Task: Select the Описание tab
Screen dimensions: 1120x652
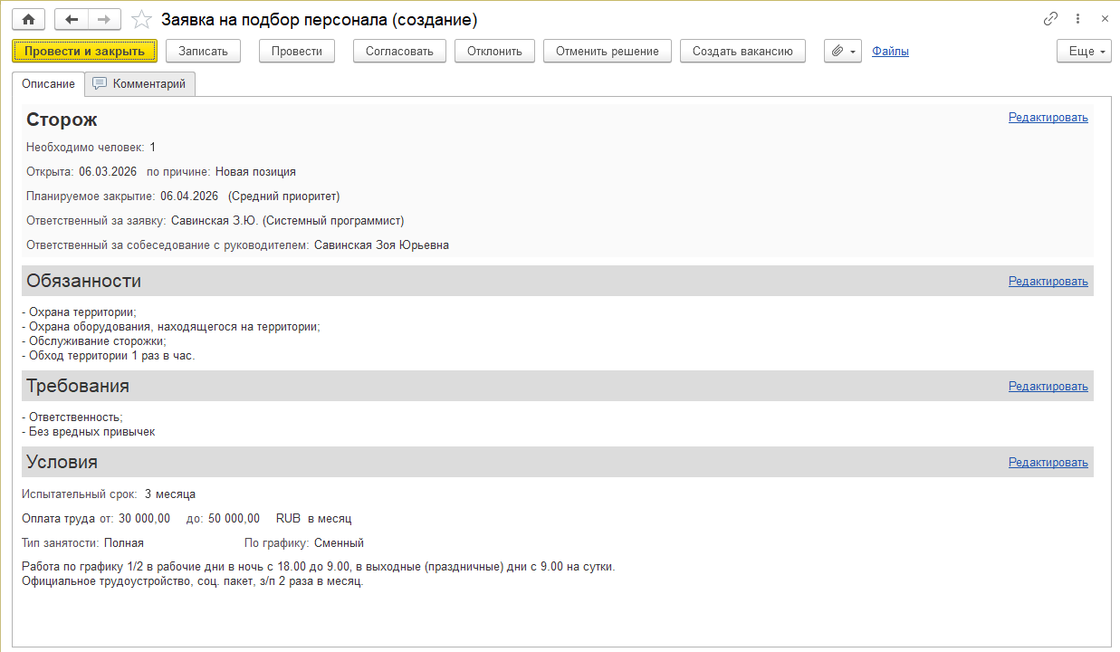Action: pyautogui.click(x=48, y=84)
